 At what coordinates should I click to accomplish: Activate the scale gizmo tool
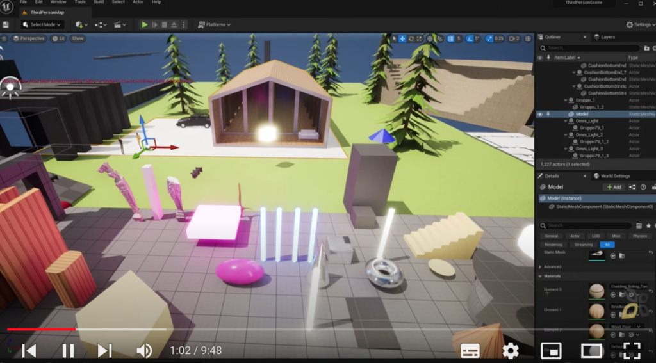tap(419, 38)
